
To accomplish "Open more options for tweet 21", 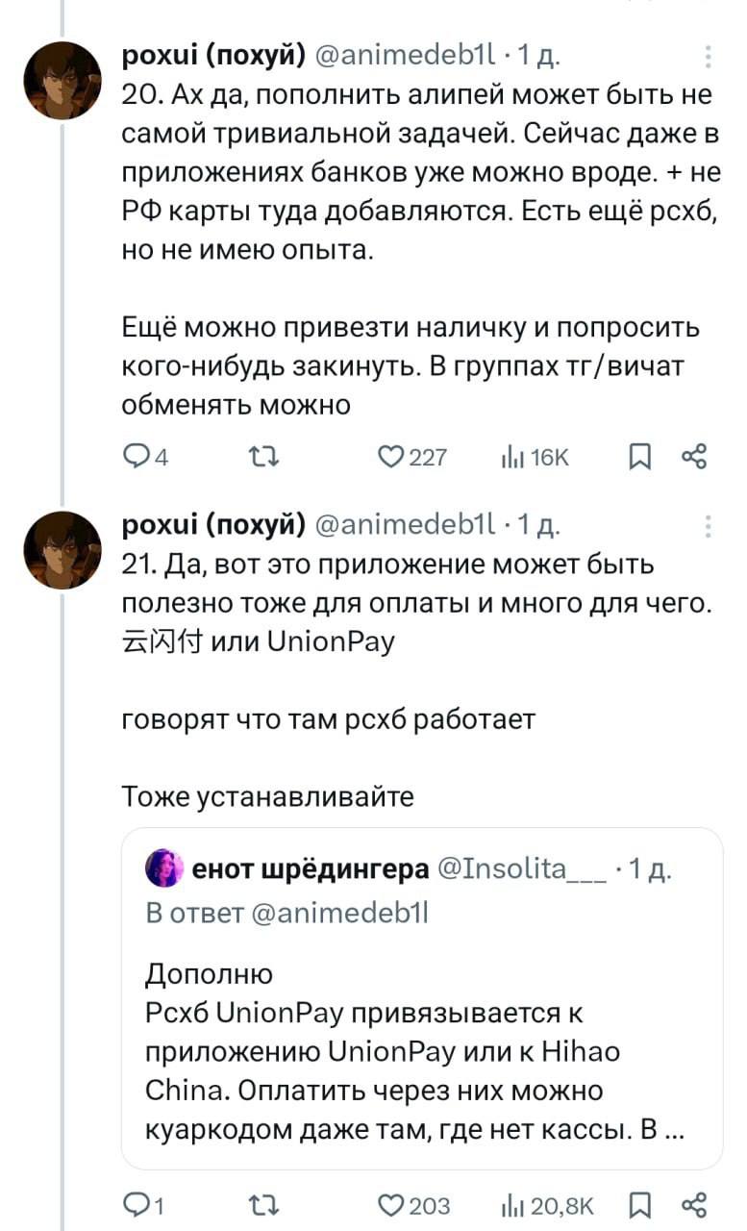I will pyautogui.click(x=709, y=525).
